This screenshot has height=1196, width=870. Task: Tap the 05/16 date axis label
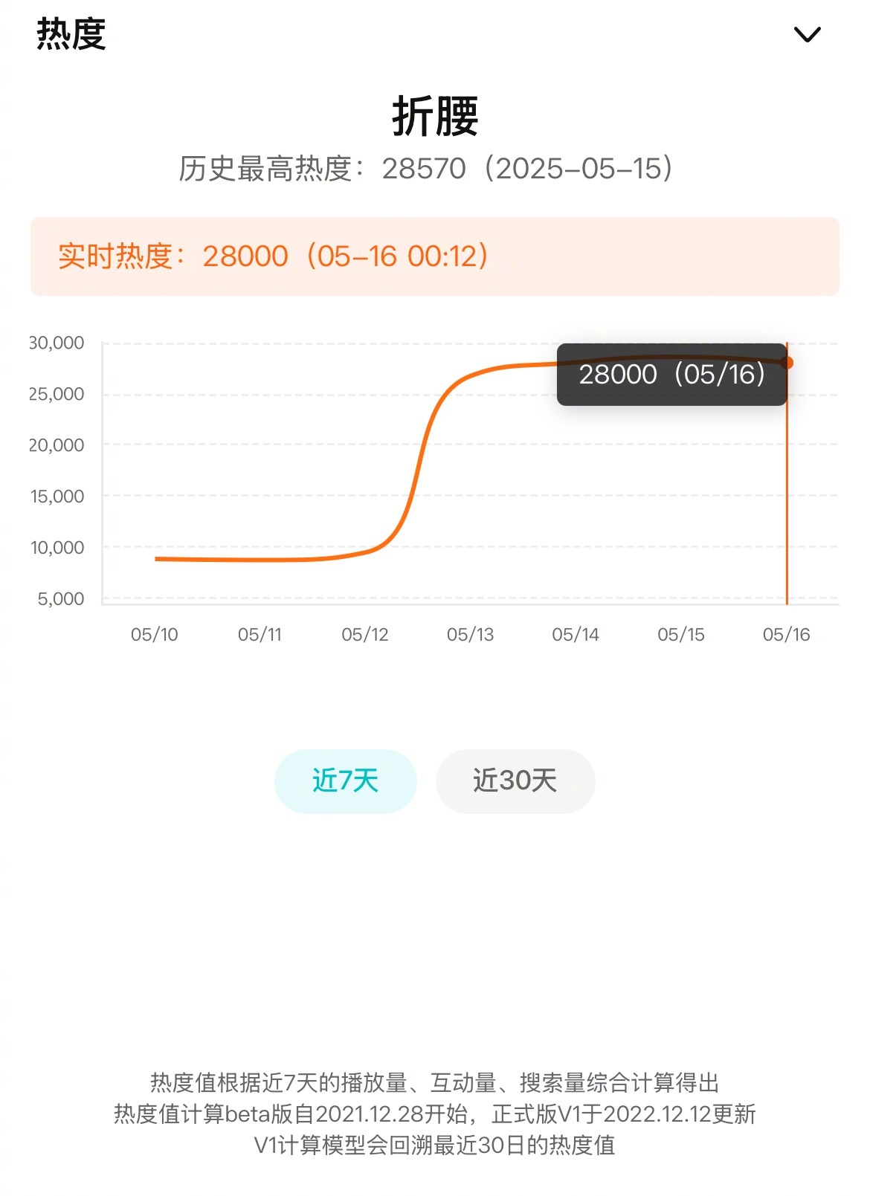point(787,635)
